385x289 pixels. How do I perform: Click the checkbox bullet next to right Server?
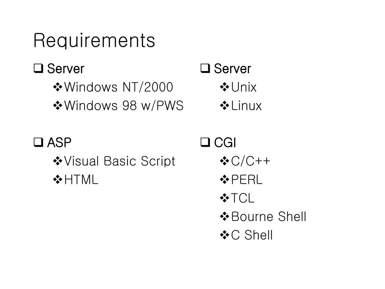(x=205, y=68)
